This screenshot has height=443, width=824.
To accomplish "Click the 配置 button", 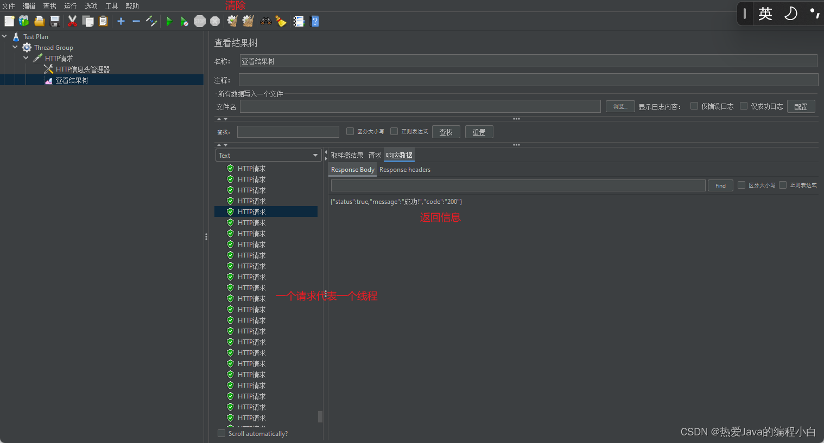I will click(x=801, y=107).
